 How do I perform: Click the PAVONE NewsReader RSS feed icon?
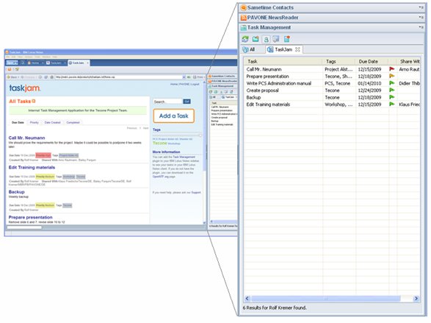coord(243,18)
